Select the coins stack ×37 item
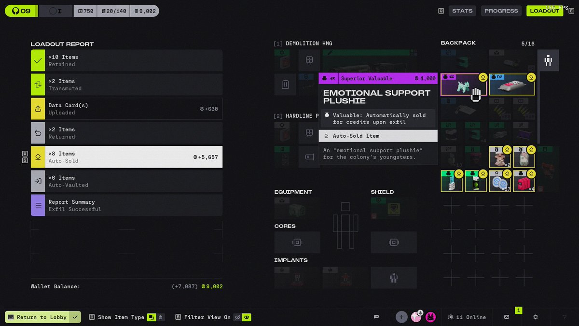 point(500,181)
